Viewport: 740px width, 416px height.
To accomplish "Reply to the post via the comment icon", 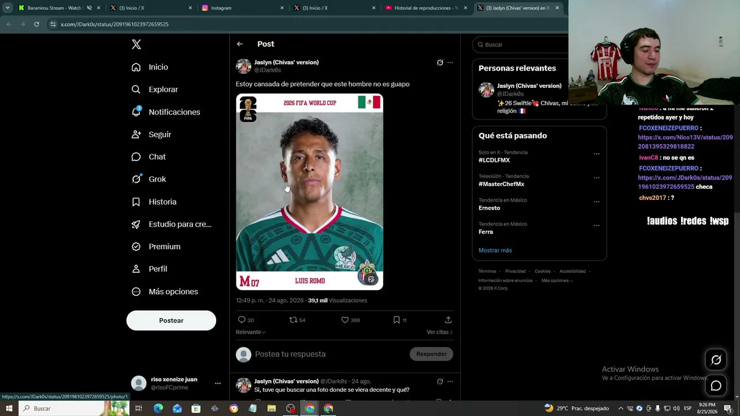I will 242,320.
